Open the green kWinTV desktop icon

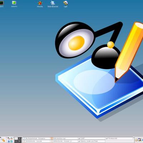[14, 4]
